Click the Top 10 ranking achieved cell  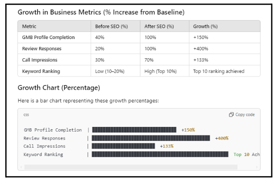225,71
